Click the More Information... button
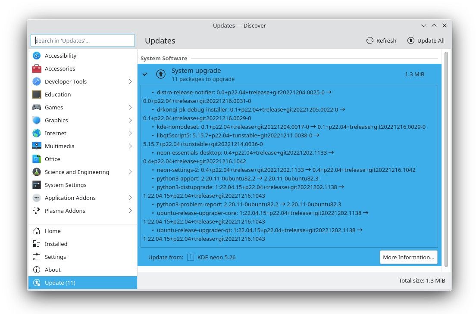 (x=408, y=257)
